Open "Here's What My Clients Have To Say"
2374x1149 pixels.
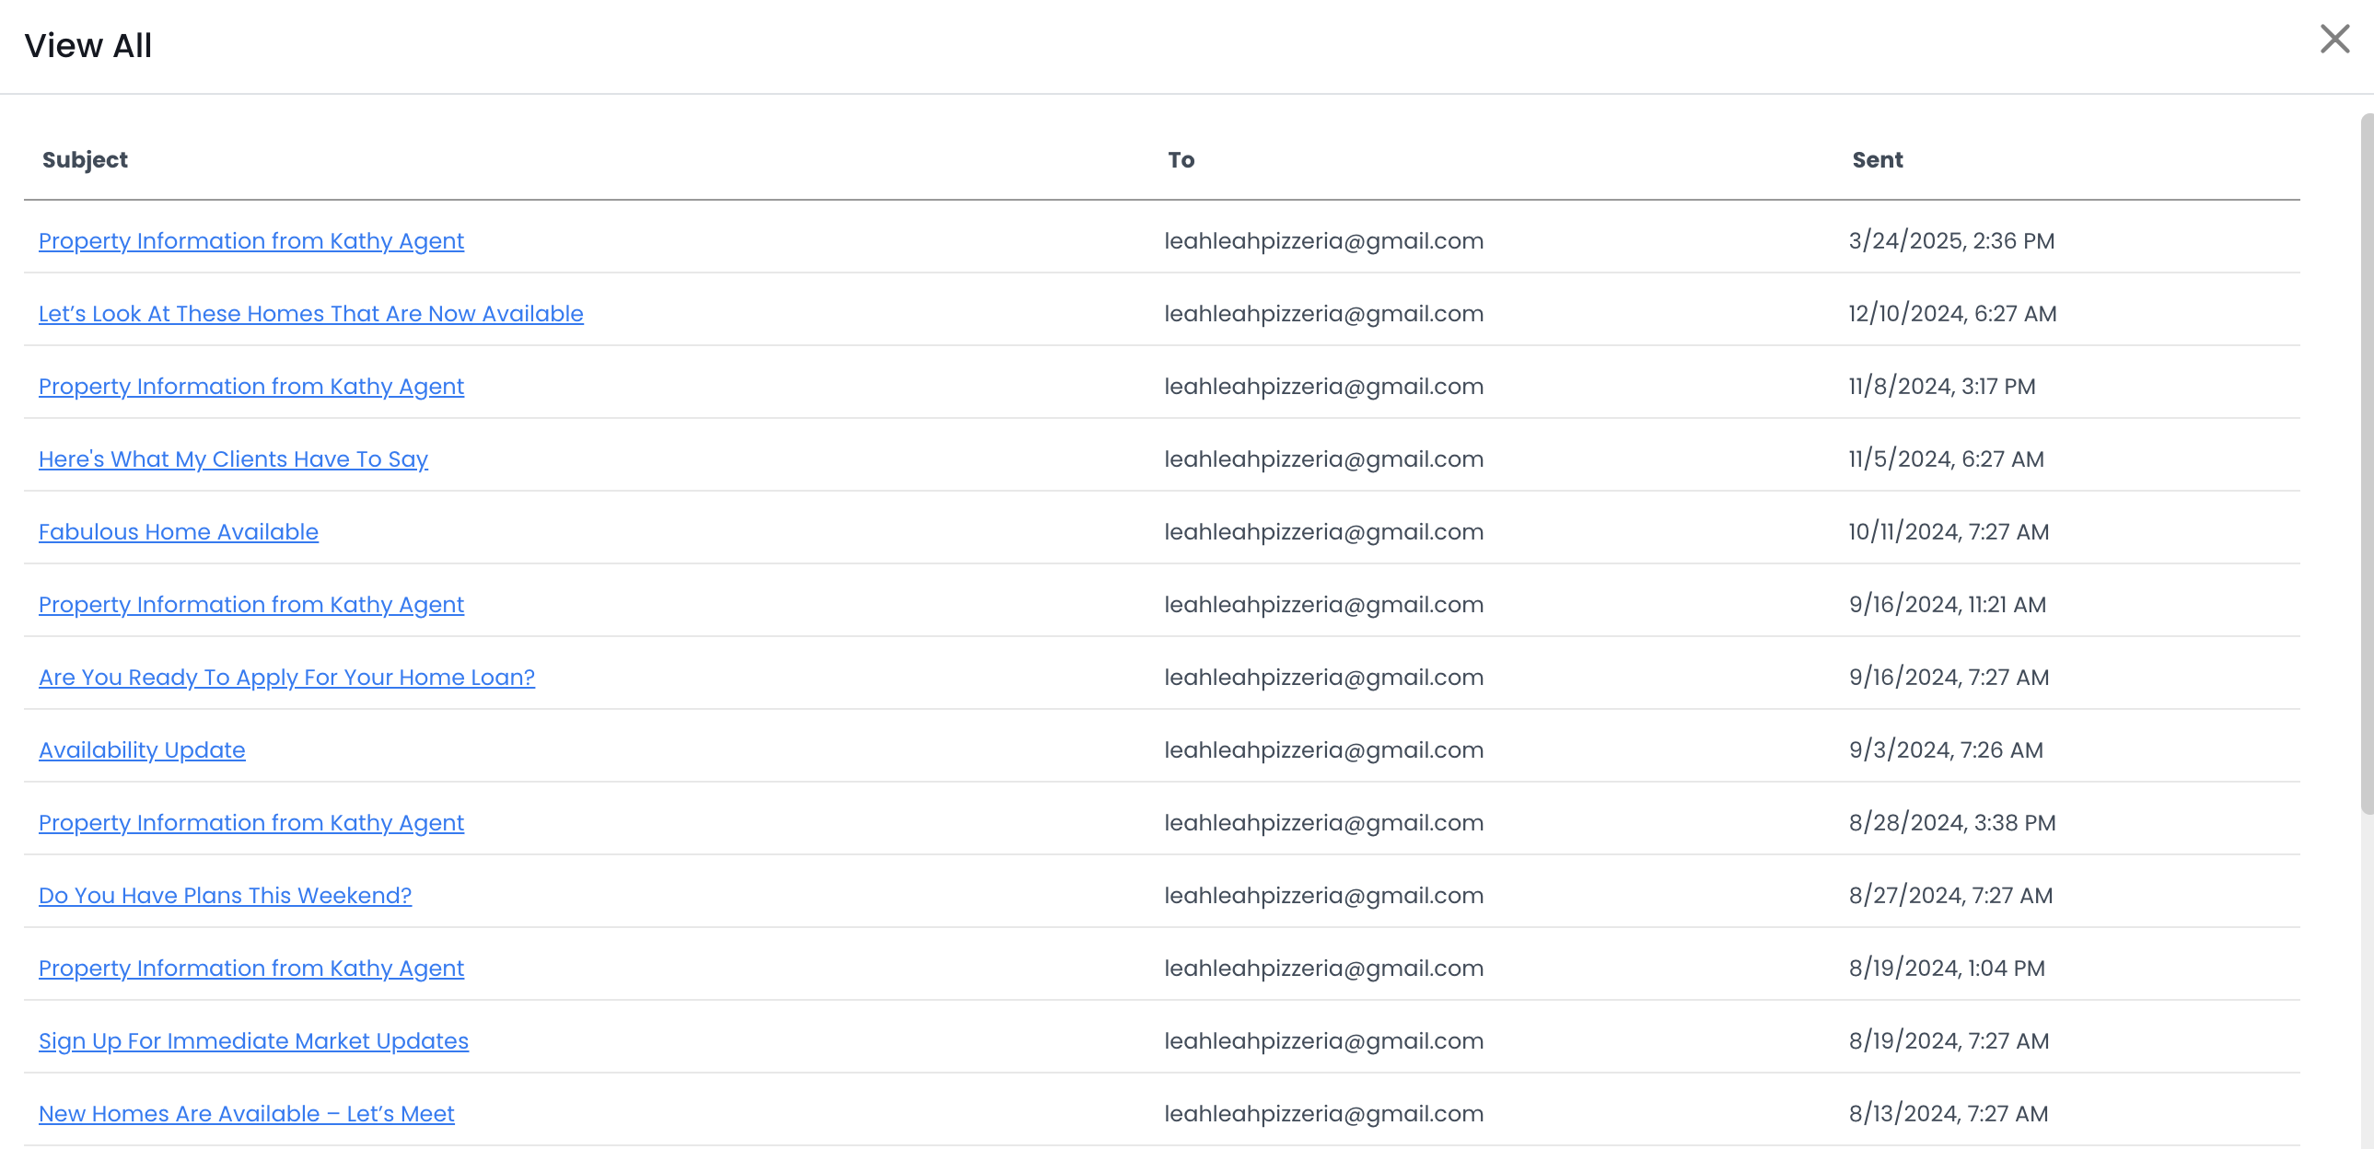tap(233, 459)
